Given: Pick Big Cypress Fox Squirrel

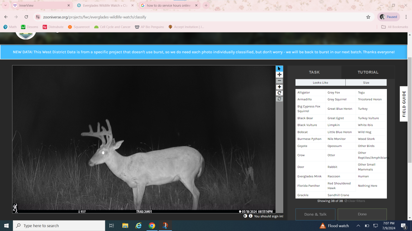Looking at the screenshot, I should pyautogui.click(x=310, y=109).
